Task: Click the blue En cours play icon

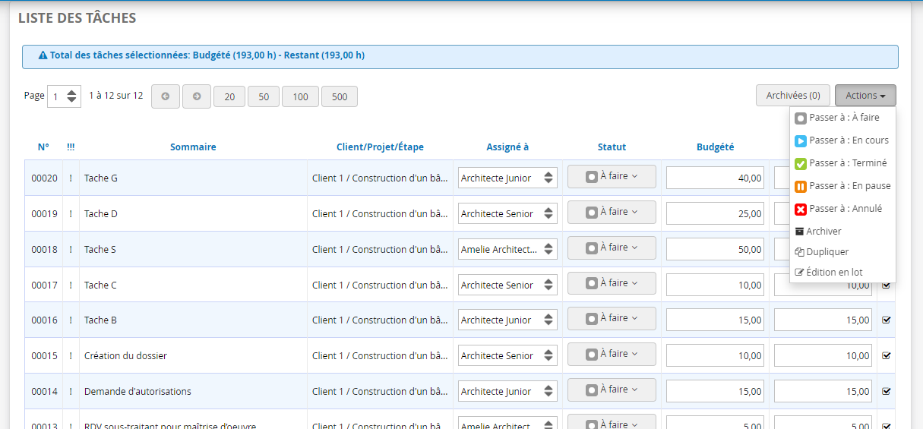Action: coord(801,141)
